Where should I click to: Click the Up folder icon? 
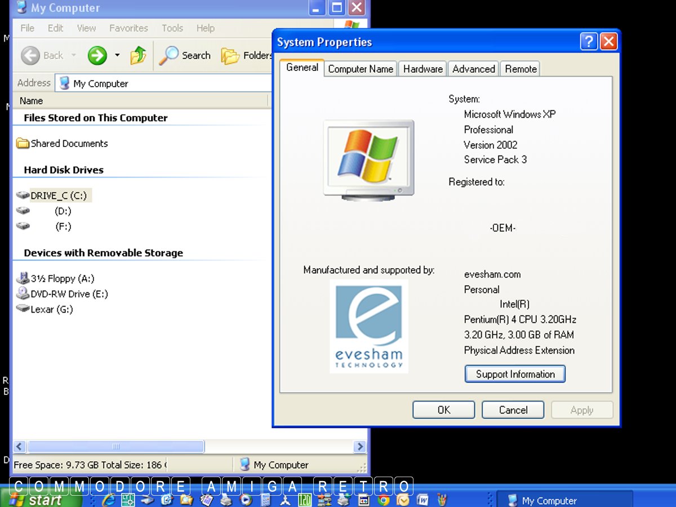coord(138,55)
